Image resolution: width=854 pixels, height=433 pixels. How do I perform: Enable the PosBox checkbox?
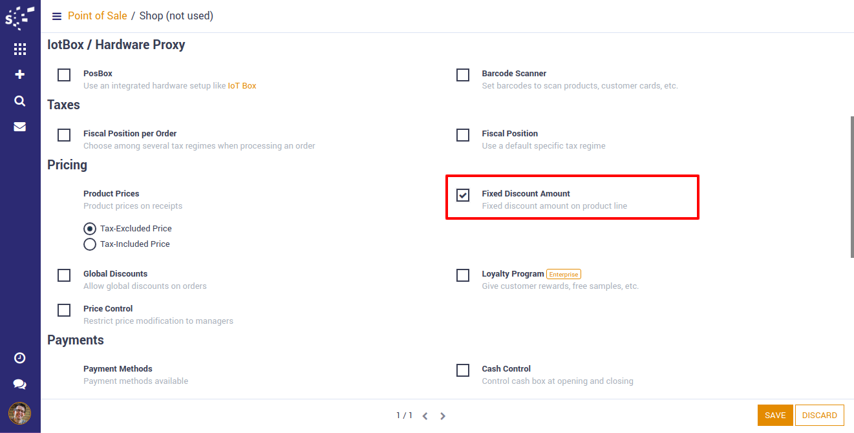coord(64,75)
